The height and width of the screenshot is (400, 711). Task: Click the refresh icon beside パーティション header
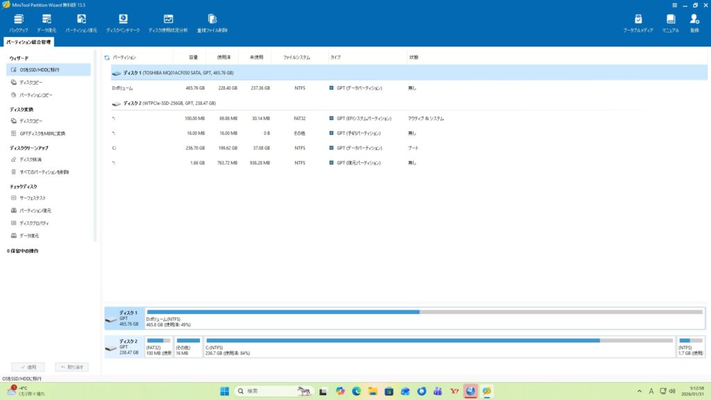(x=107, y=58)
